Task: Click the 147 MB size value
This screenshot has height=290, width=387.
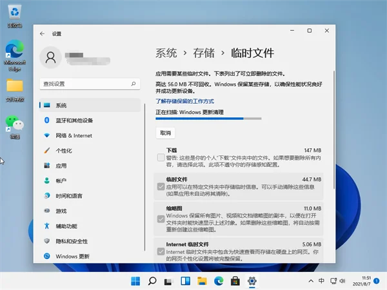Action: pos(312,150)
